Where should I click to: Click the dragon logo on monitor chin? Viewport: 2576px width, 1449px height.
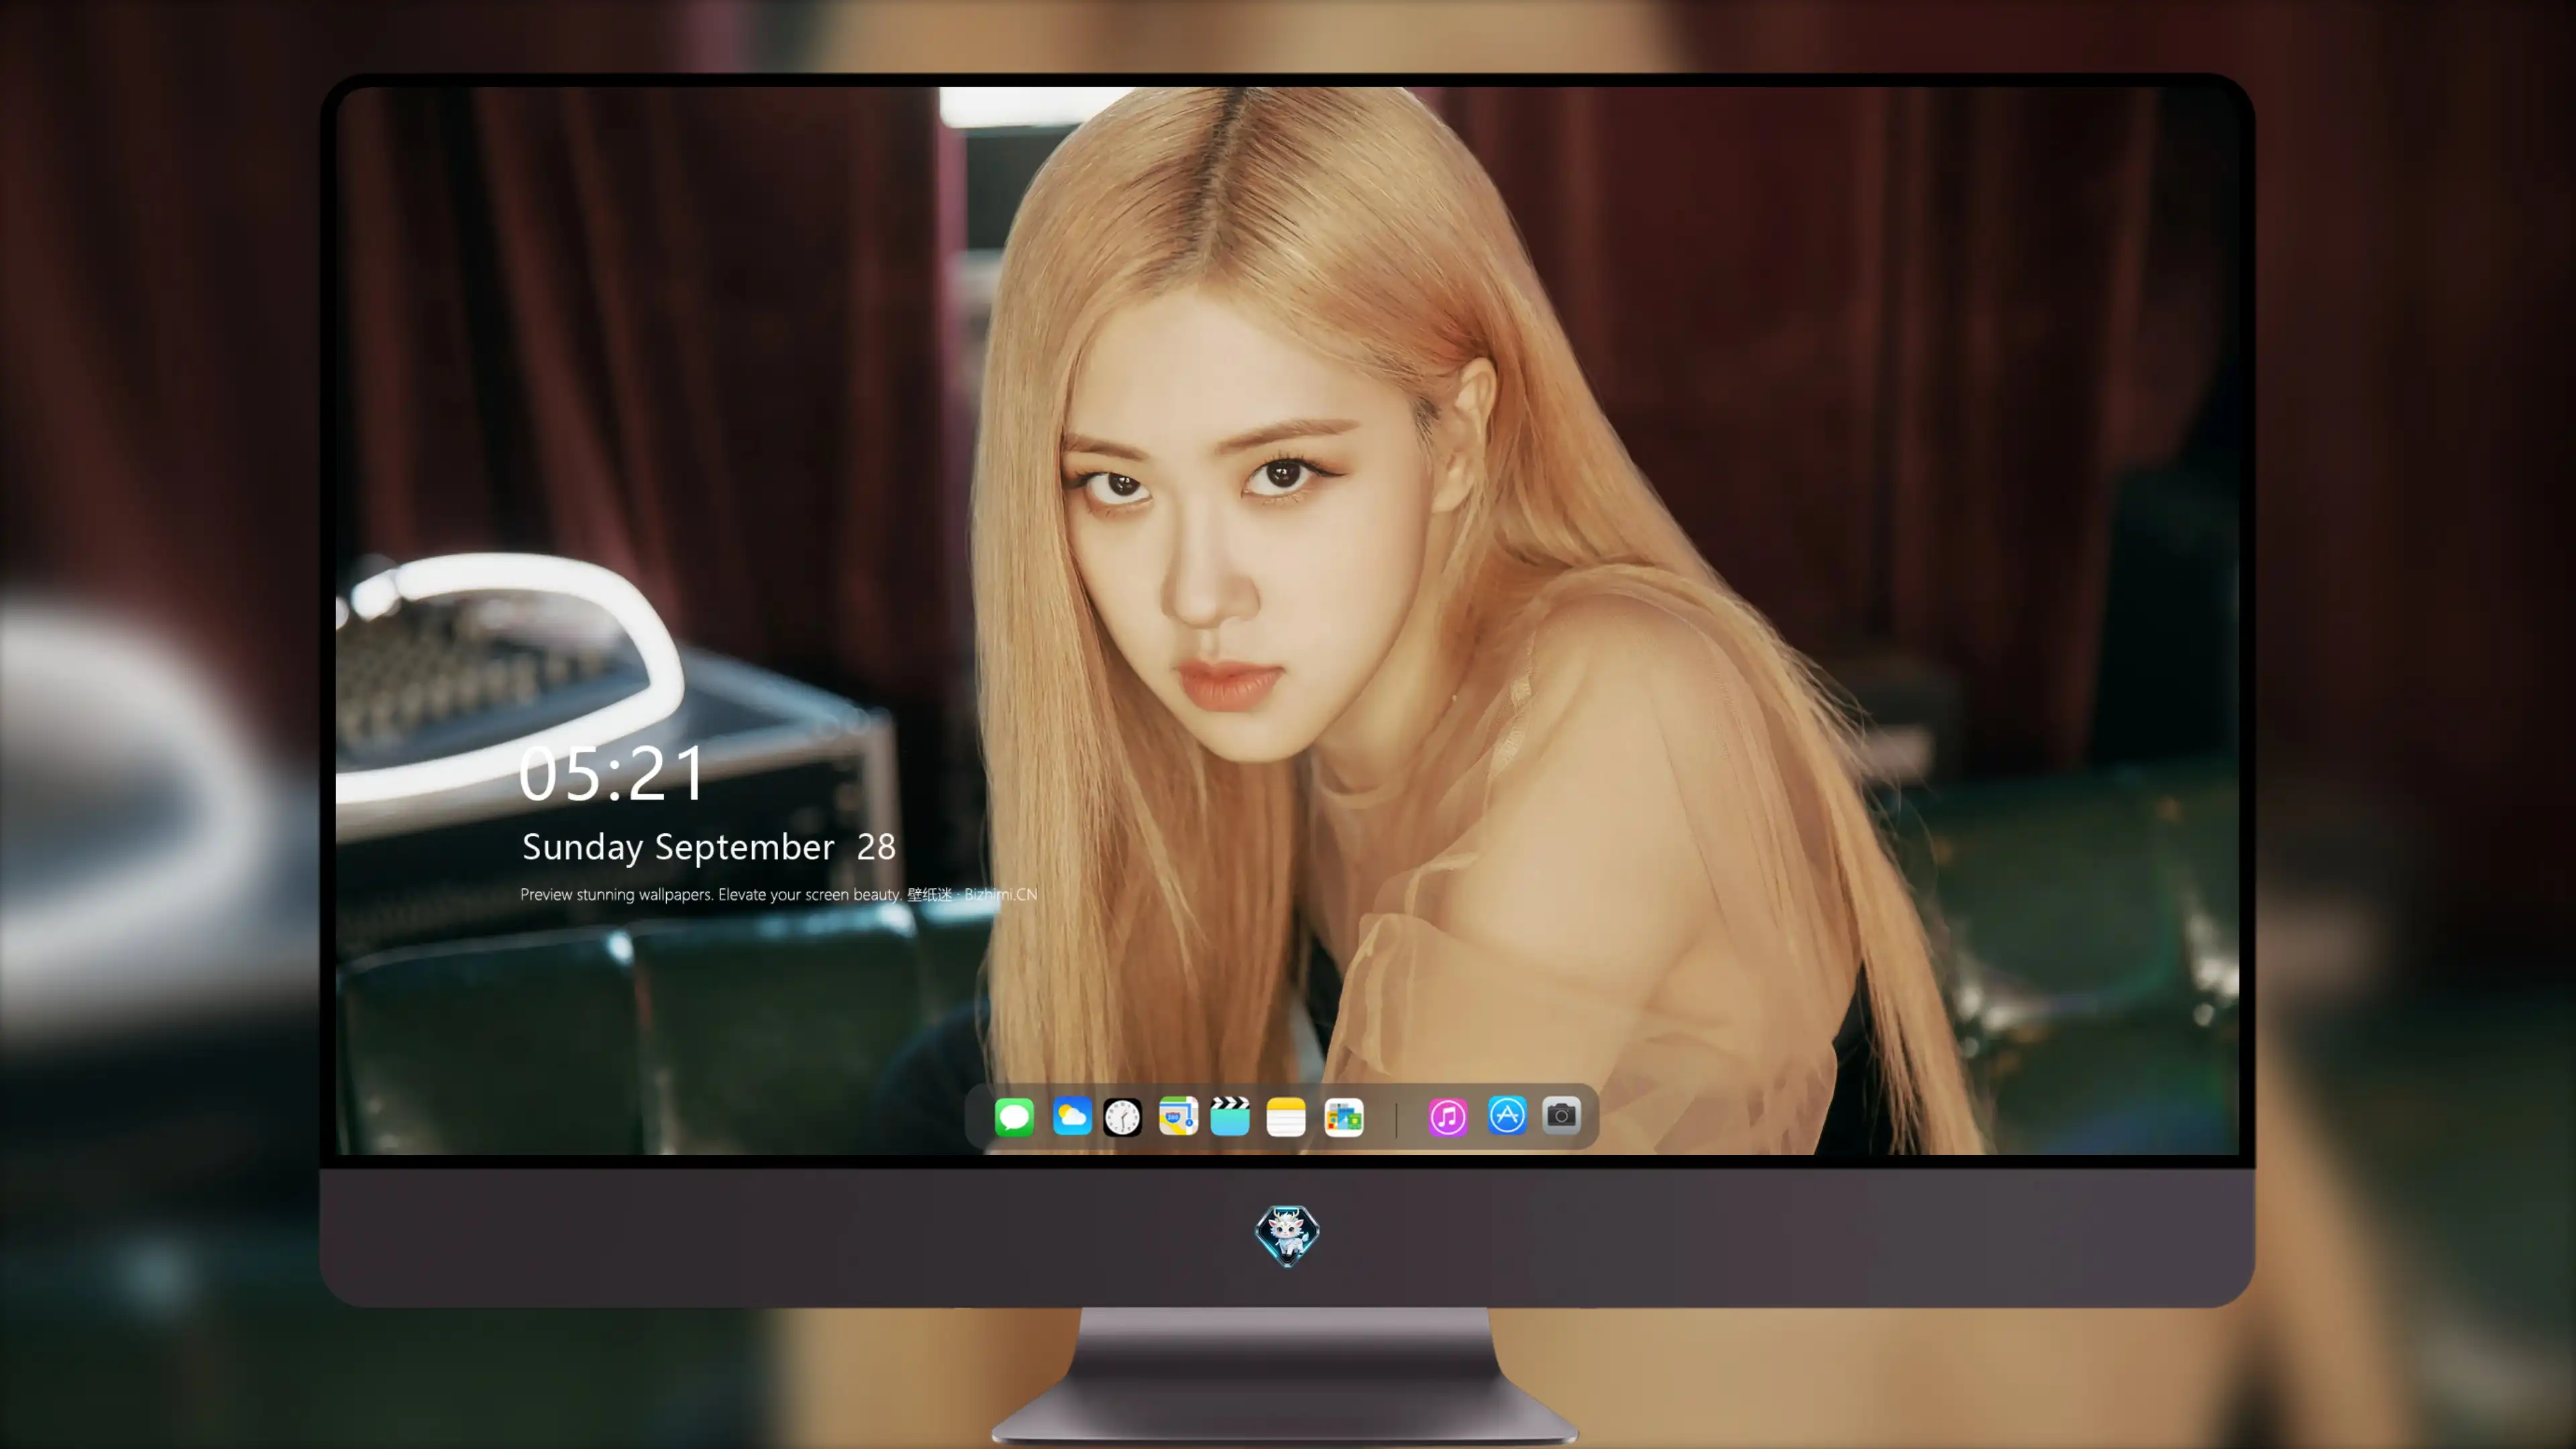click(1287, 1236)
